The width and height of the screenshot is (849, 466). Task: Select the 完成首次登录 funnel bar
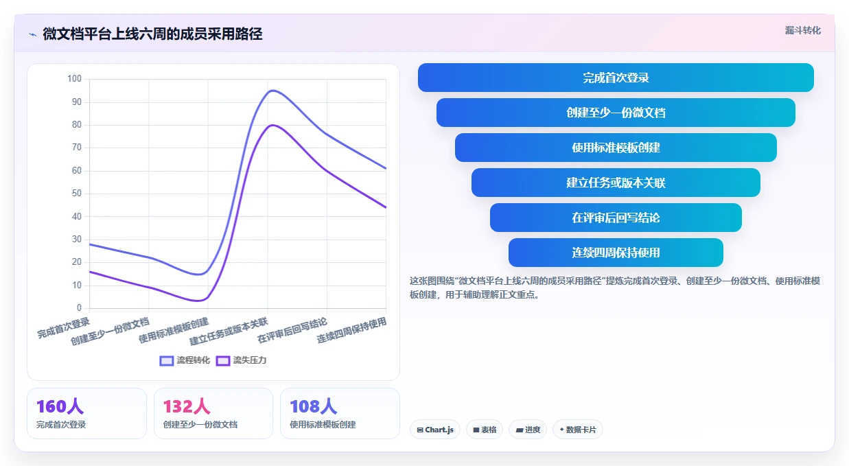pyautogui.click(x=616, y=78)
